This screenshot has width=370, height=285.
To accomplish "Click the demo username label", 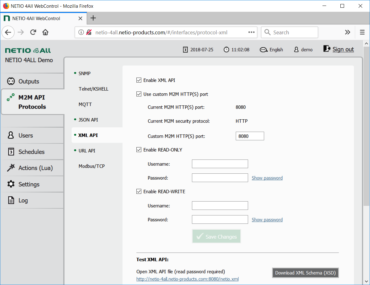I will (307, 50).
